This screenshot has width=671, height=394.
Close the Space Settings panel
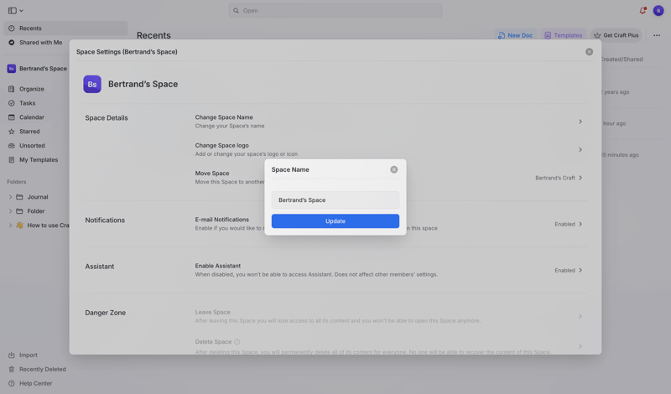point(589,52)
